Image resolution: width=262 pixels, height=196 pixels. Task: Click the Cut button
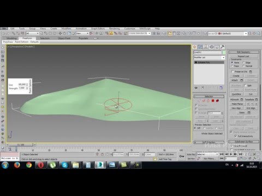pos(251,94)
